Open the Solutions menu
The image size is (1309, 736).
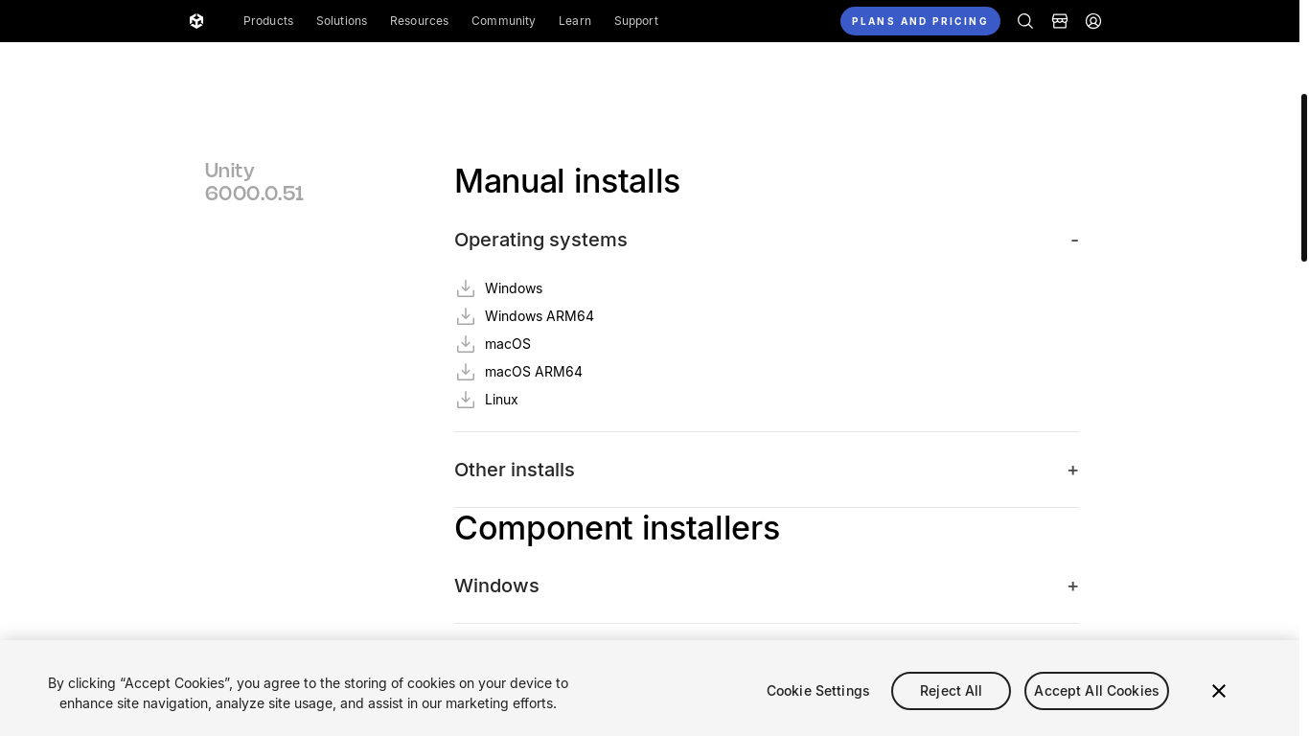[341, 21]
